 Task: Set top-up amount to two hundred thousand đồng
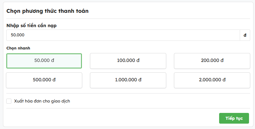[x=212, y=61]
